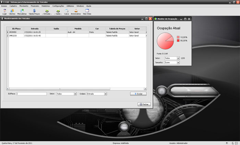Open the Clientes toolbar icon
Viewport: 240px width, 145px height.
coord(12,12)
